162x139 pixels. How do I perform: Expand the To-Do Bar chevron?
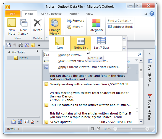point(150,54)
